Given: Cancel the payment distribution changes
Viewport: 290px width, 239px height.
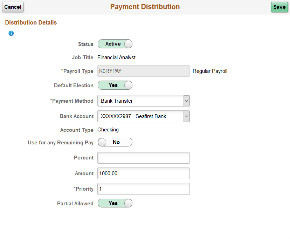Looking at the screenshot, I should (13, 7).
